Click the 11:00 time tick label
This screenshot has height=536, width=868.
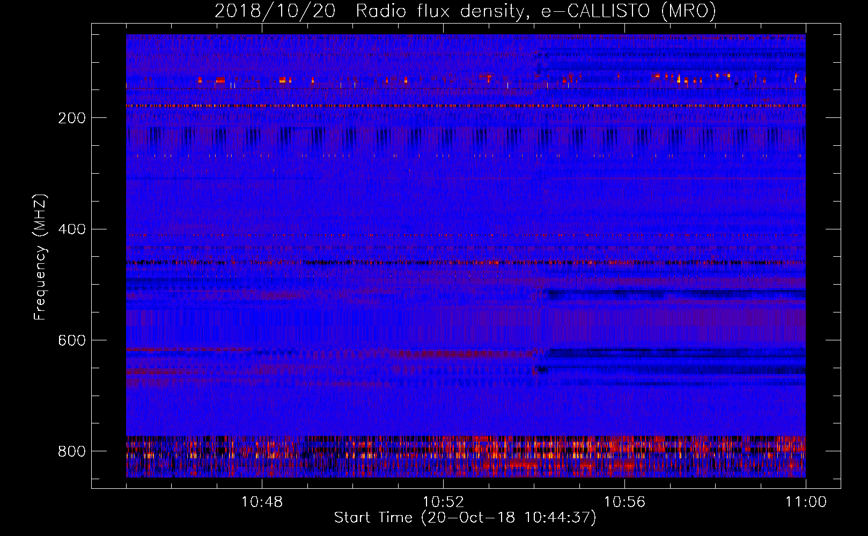click(x=806, y=502)
